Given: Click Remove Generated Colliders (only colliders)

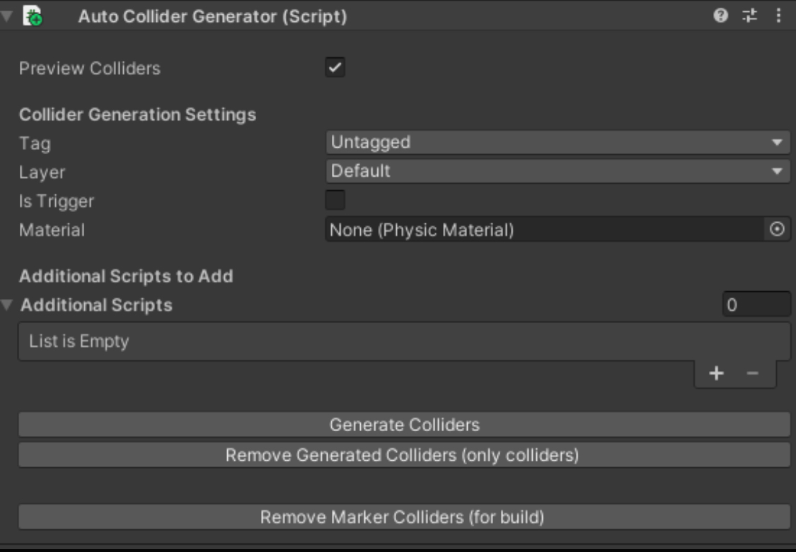Looking at the screenshot, I should [404, 455].
